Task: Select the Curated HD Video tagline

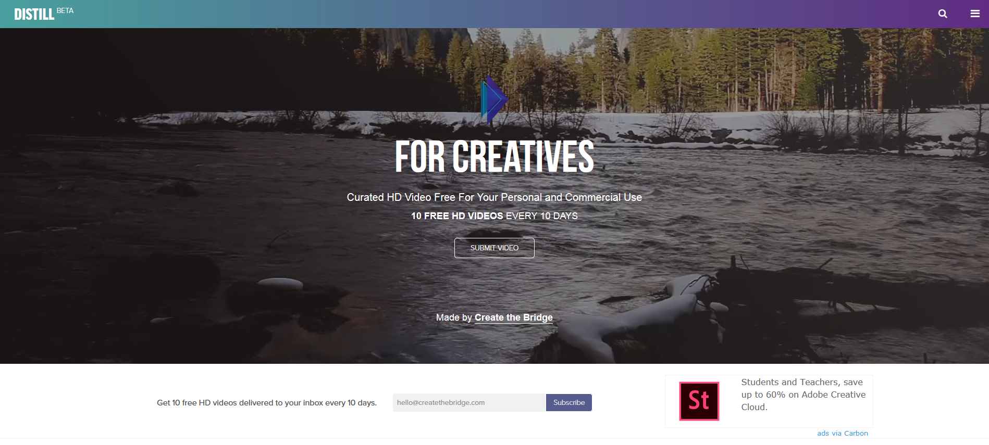Action: (x=494, y=197)
